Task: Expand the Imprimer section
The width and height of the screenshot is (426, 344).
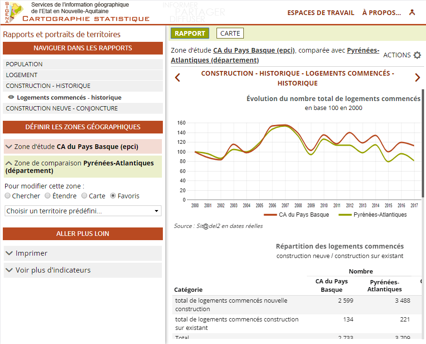Action: coord(83,253)
